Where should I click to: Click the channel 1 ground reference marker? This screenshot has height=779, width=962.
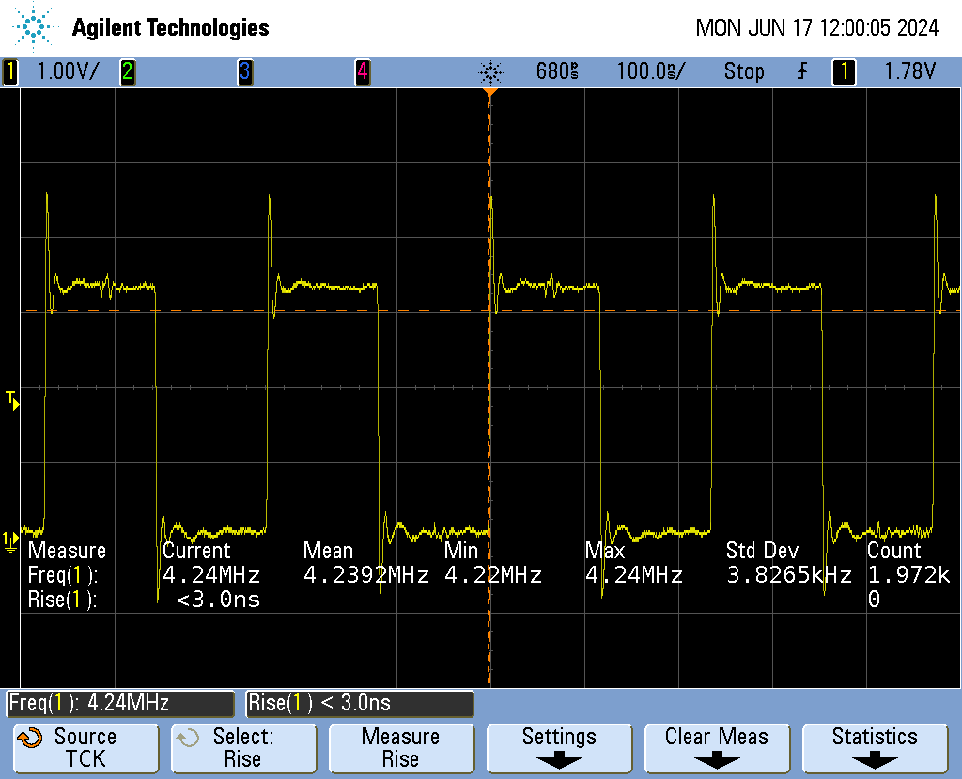point(10,539)
